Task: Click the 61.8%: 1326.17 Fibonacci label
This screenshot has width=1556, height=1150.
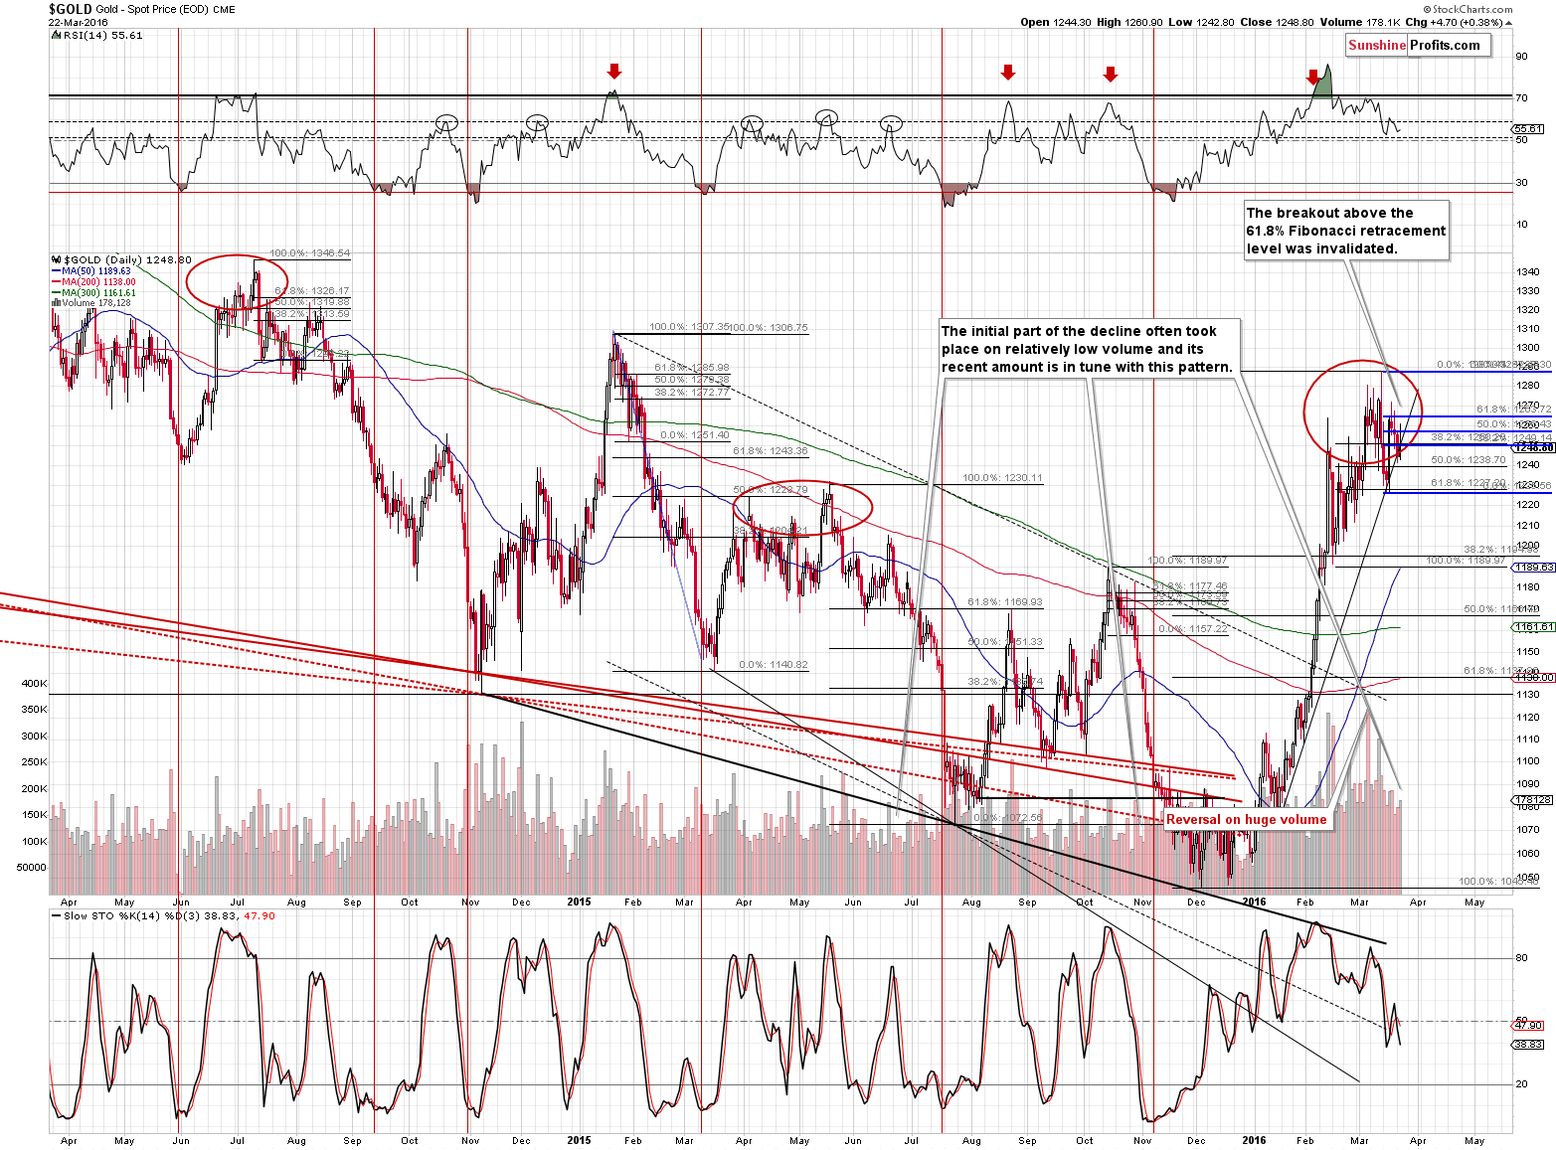Action: click(312, 291)
